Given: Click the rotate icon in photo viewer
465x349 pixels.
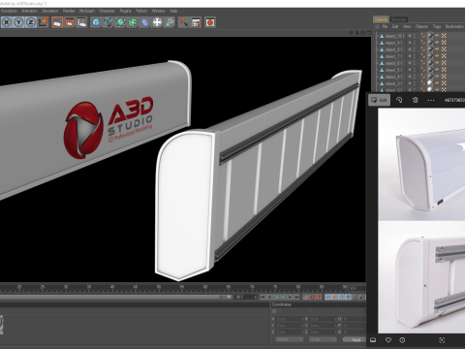Looking at the screenshot, I should [x=399, y=100].
